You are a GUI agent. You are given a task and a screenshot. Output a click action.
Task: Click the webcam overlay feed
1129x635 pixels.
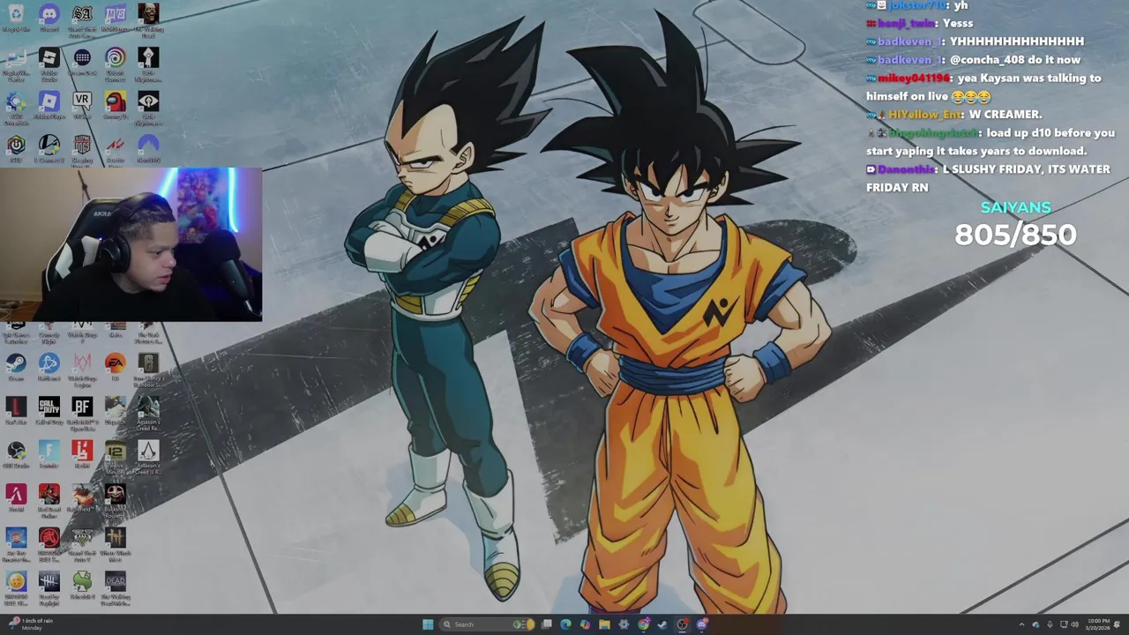tap(131, 244)
